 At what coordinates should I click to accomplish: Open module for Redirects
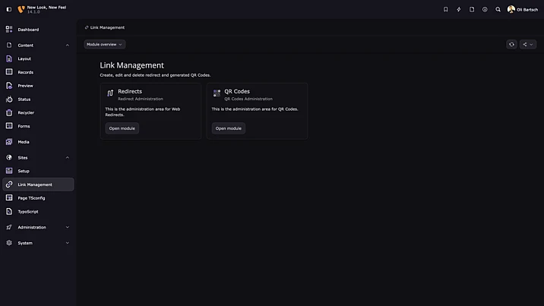tap(122, 128)
